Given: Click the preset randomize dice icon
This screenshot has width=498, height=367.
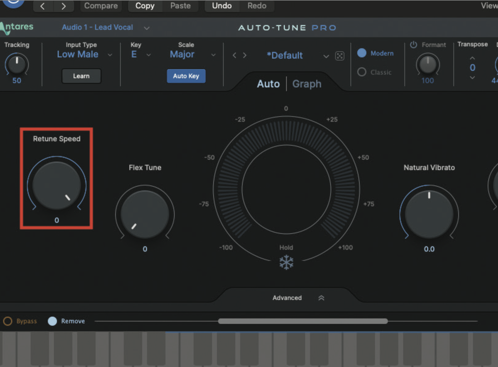Looking at the screenshot, I should click(x=339, y=55).
